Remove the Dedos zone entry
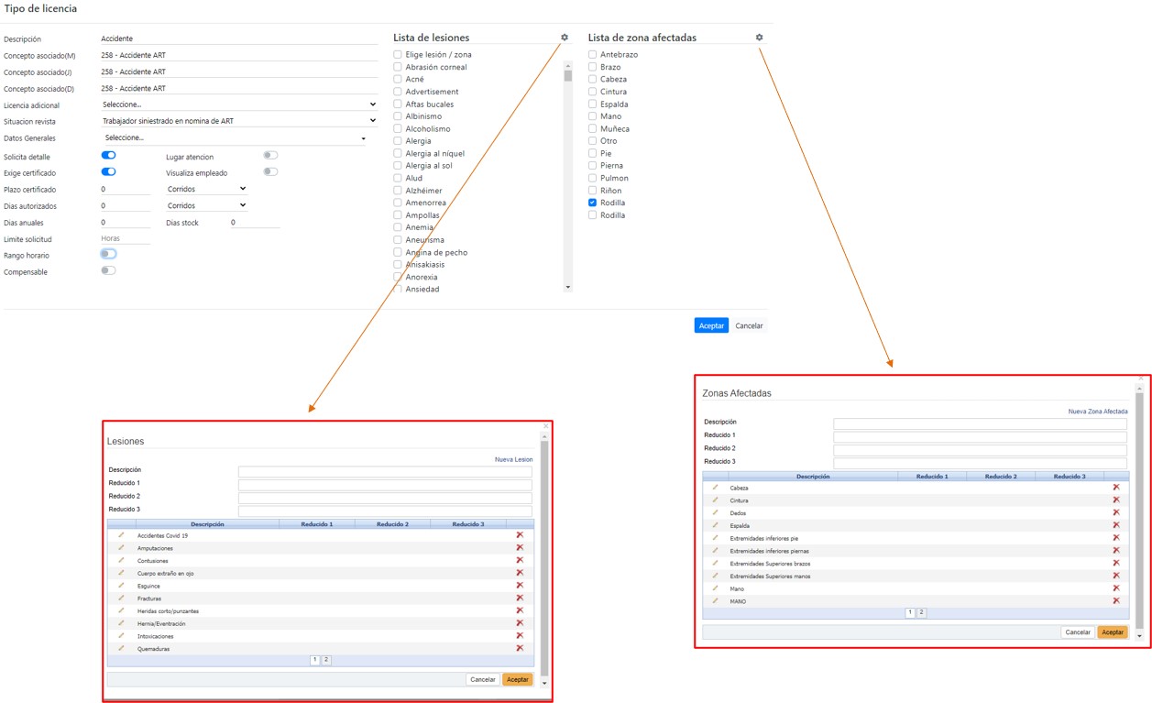Viewport: 1152px width, 703px height. 1115,512
